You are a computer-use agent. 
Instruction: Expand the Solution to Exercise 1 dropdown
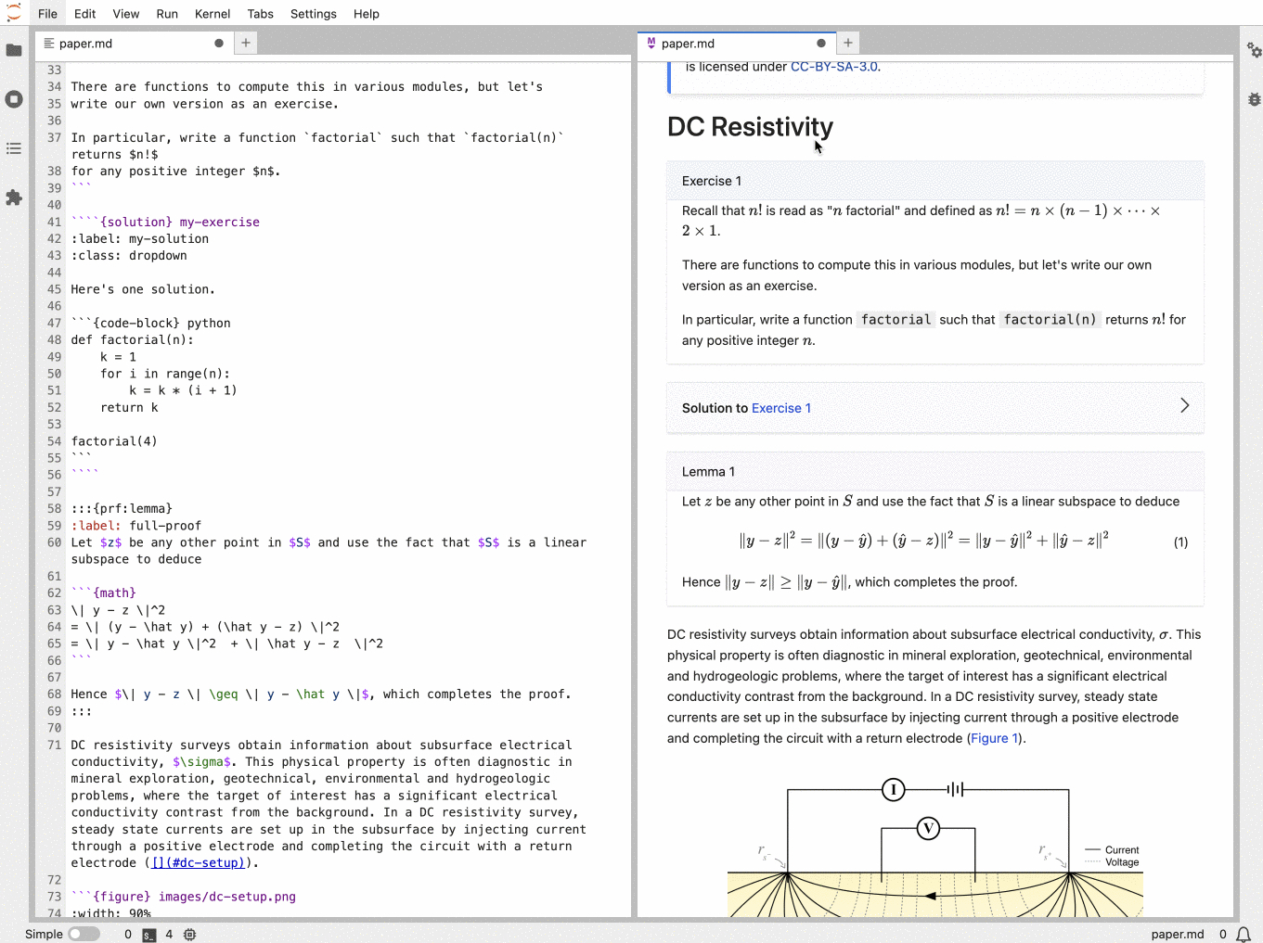click(x=1184, y=406)
